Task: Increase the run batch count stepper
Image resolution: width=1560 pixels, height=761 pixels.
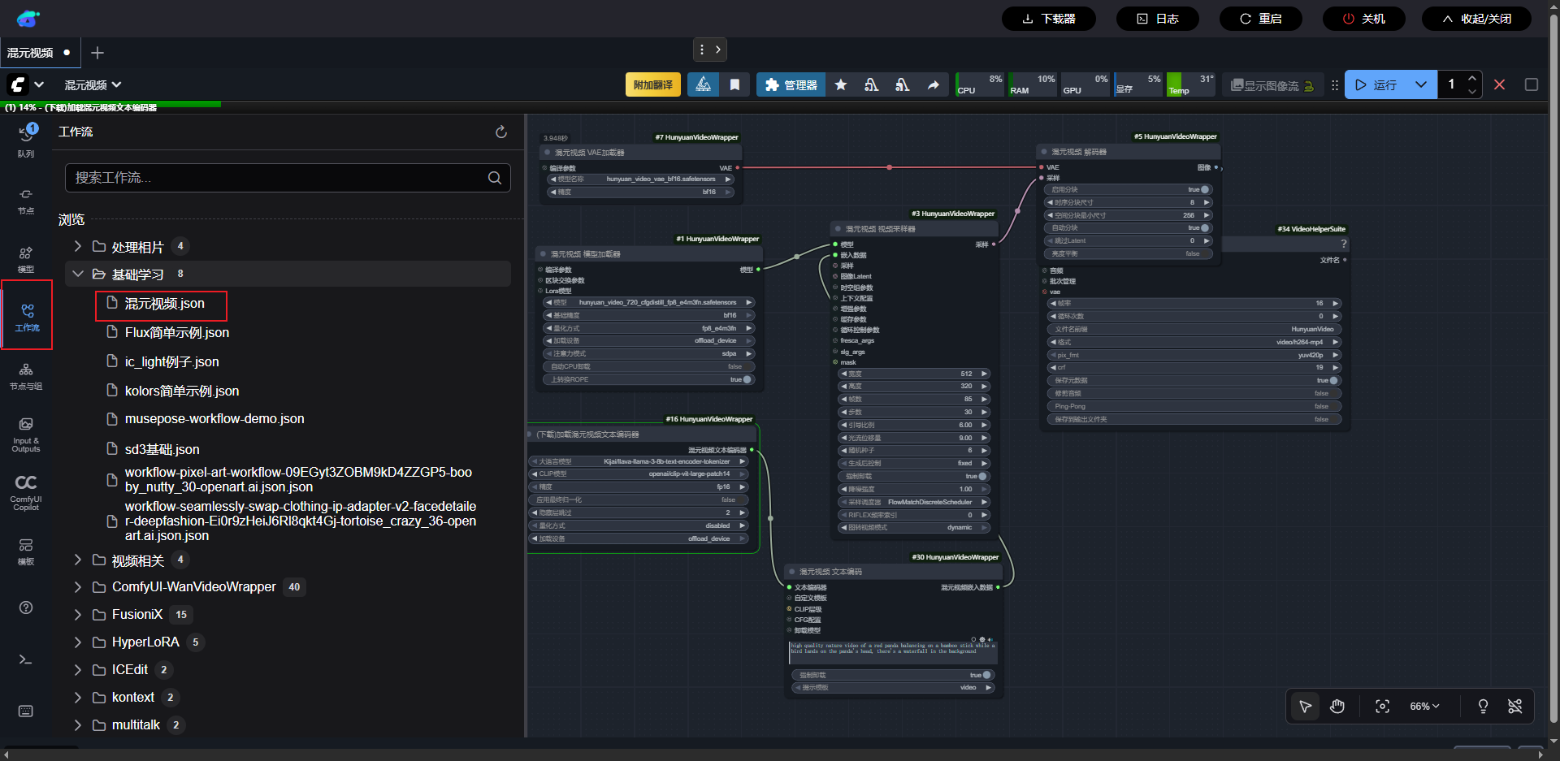Action: (x=1472, y=78)
